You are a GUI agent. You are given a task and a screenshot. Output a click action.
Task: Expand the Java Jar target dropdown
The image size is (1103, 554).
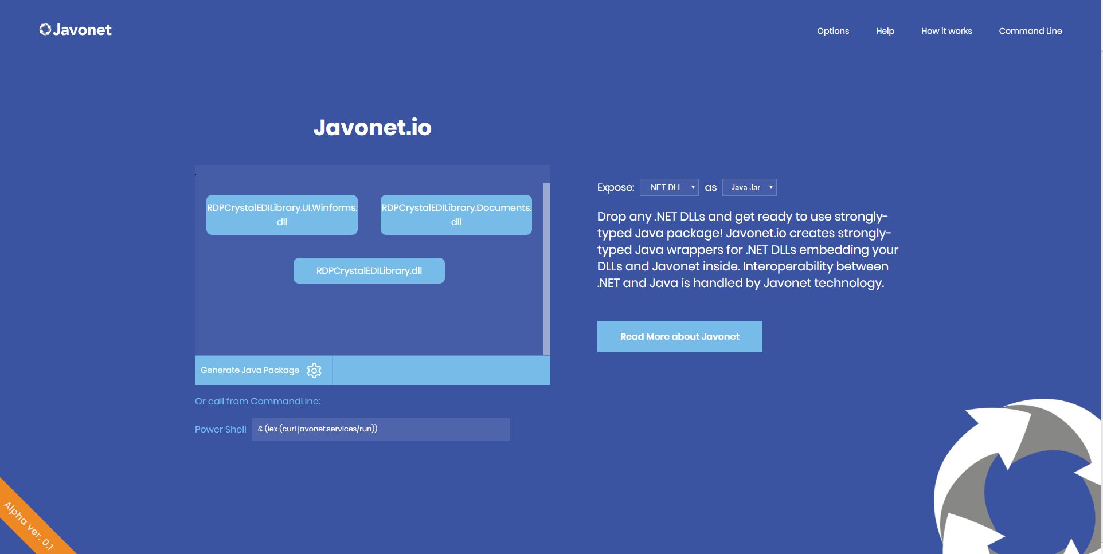(x=749, y=187)
